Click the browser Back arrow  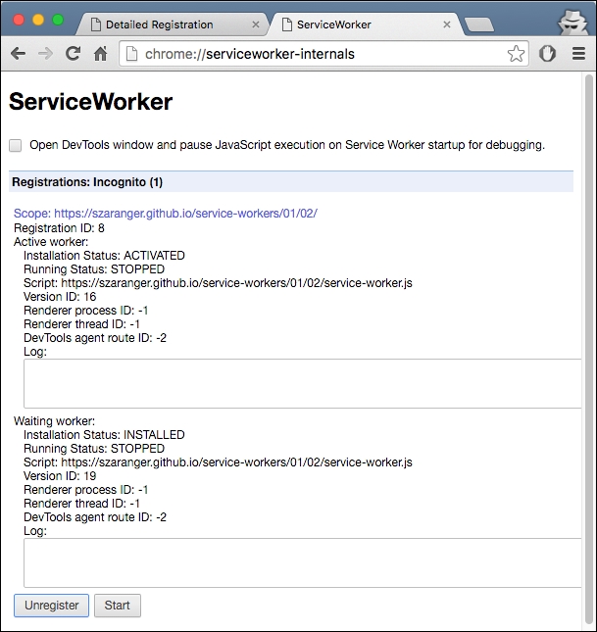coord(18,54)
